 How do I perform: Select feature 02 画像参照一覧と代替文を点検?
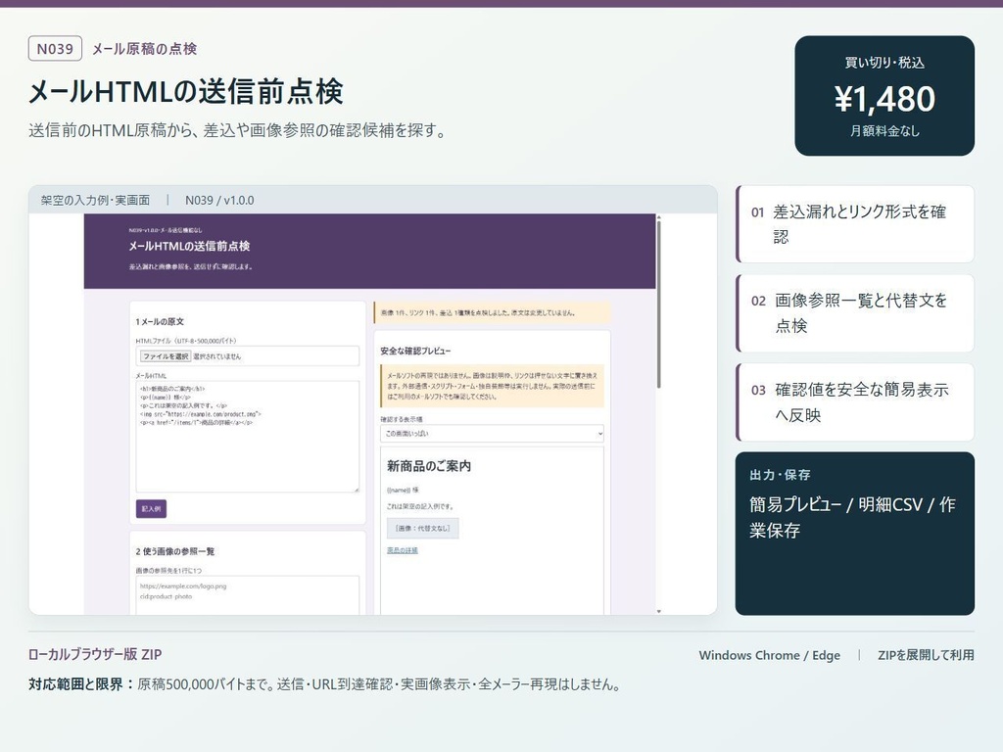[855, 313]
